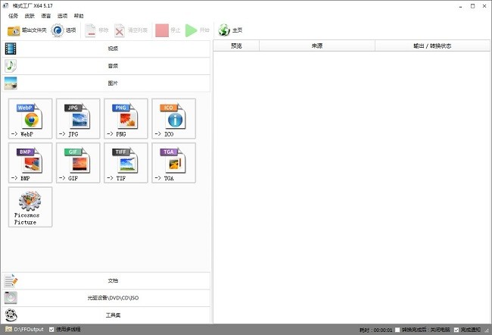
Task: Open the 帮助 menu
Action: [79, 16]
